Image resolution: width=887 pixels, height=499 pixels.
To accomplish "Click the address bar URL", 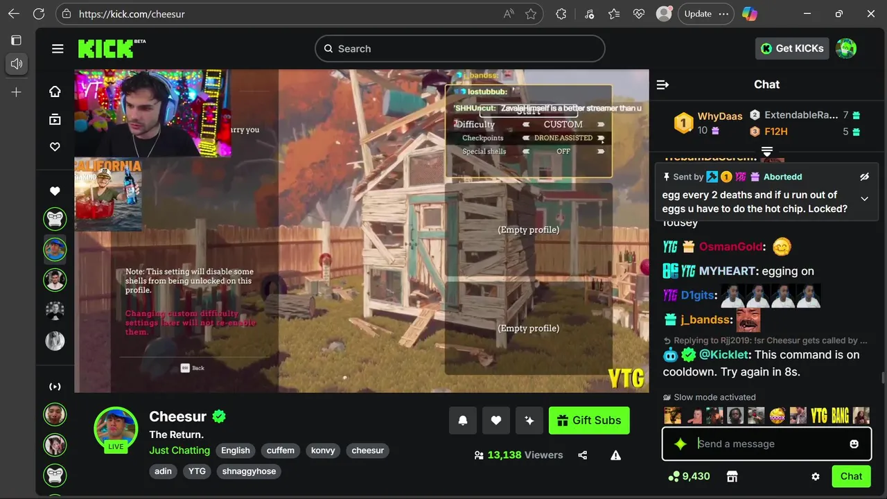I will coord(132,14).
